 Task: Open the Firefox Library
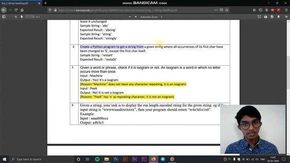pyautogui.click(x=255, y=10)
